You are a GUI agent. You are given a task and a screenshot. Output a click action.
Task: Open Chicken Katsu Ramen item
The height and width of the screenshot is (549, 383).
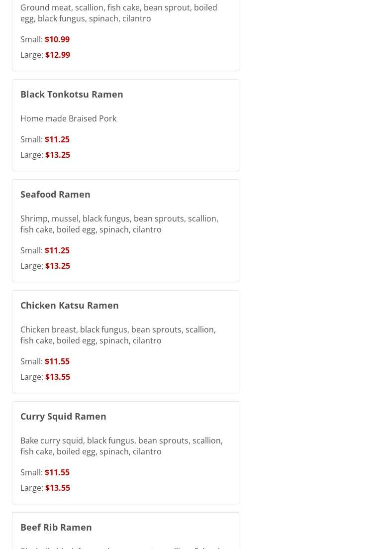point(69,305)
